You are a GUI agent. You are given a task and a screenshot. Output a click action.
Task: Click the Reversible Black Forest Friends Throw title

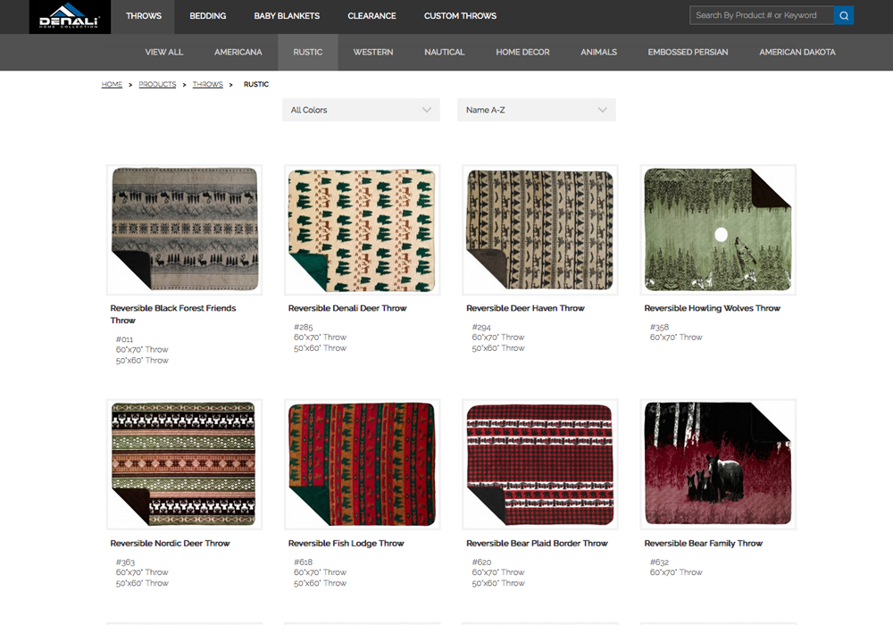tap(173, 314)
